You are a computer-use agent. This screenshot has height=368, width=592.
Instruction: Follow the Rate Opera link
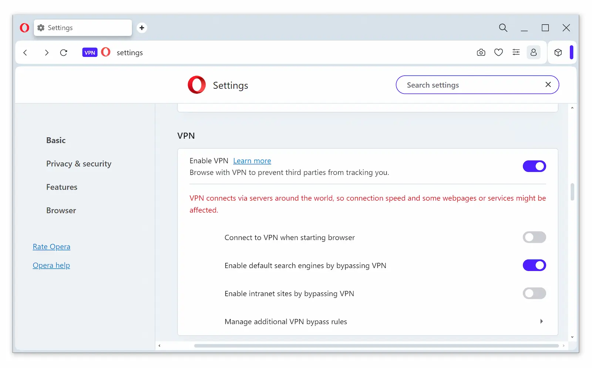51,247
